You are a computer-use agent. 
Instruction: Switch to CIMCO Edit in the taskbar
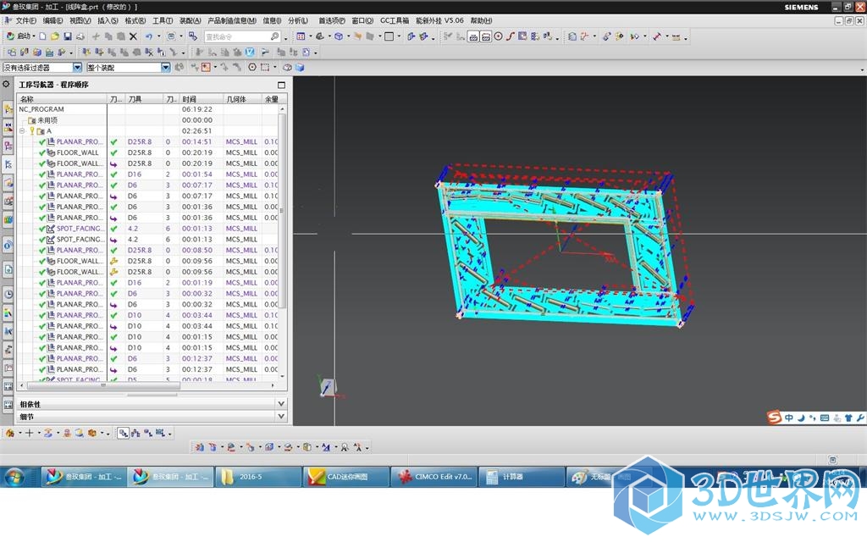[x=433, y=477]
